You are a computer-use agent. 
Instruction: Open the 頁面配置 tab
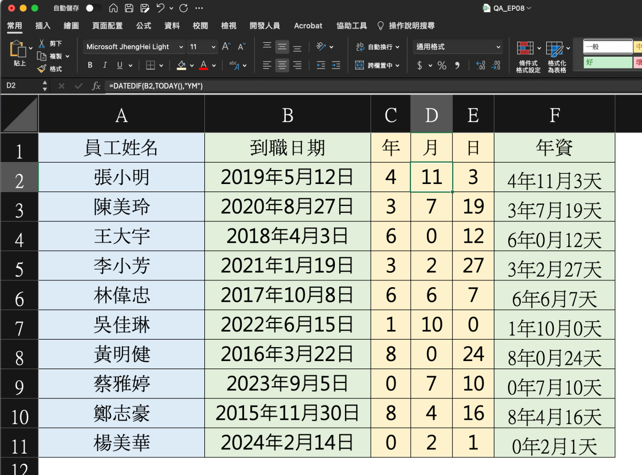(x=108, y=26)
